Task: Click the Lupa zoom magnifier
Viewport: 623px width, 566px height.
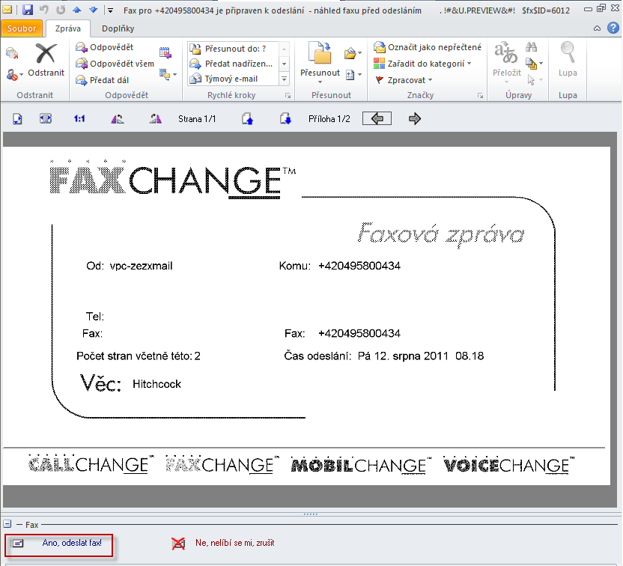Action: (x=568, y=59)
